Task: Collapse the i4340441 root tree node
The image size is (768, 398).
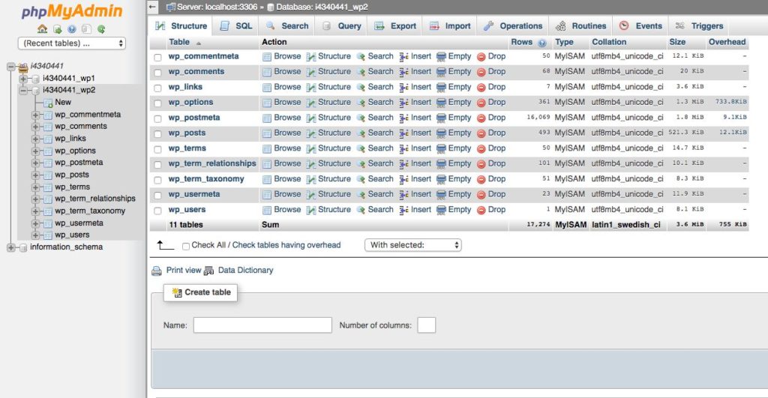Action: 10,66
